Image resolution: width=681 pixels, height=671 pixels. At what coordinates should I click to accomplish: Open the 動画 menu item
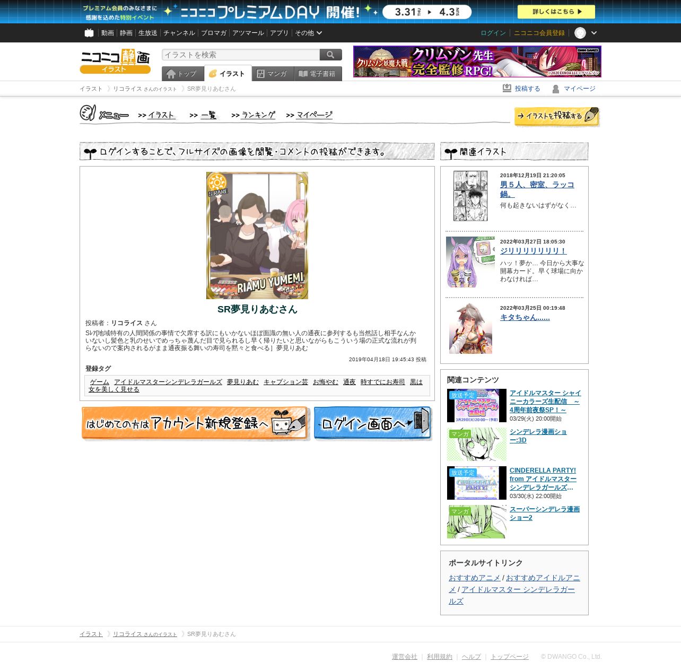[108, 33]
